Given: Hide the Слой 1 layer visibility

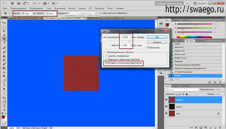Looking at the screenshot, I should [166, 107].
